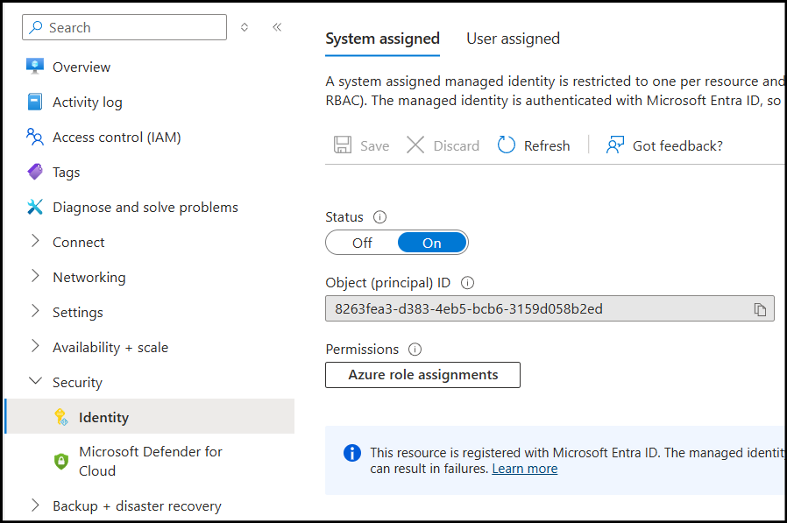Click the Access control (IAM) people icon

pyautogui.click(x=35, y=138)
